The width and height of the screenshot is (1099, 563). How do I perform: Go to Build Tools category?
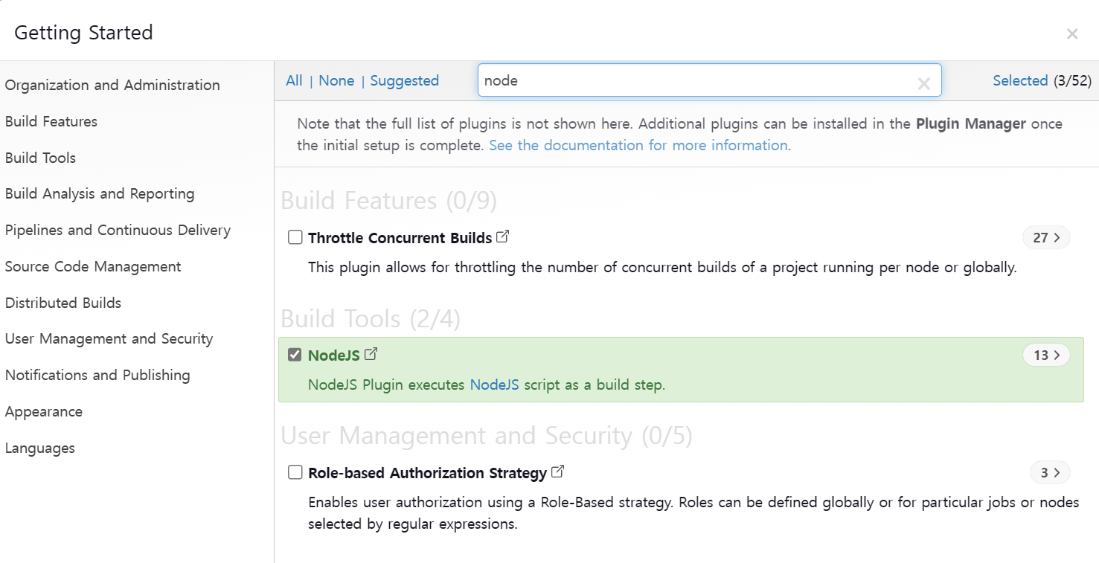pyautogui.click(x=40, y=158)
